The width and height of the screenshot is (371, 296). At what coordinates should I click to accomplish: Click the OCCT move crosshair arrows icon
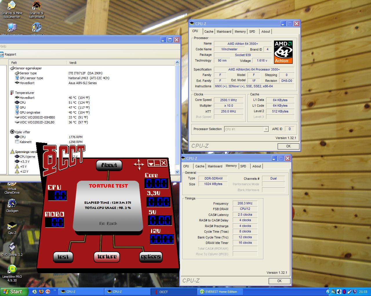point(139,164)
